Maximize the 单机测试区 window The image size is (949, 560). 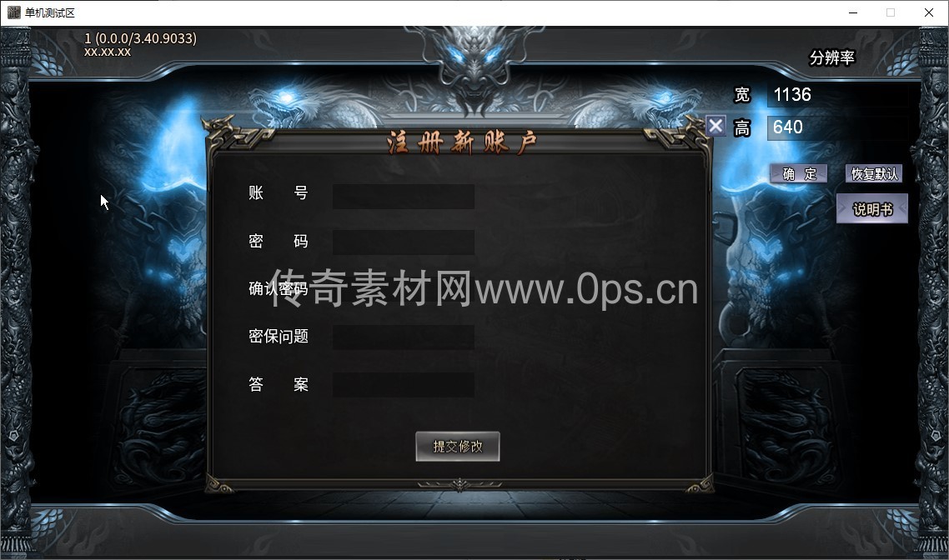pos(891,12)
